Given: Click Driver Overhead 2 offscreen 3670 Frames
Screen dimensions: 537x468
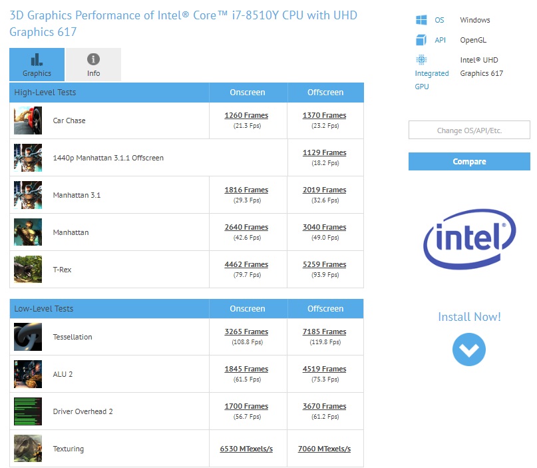Looking at the screenshot, I should (x=324, y=406).
